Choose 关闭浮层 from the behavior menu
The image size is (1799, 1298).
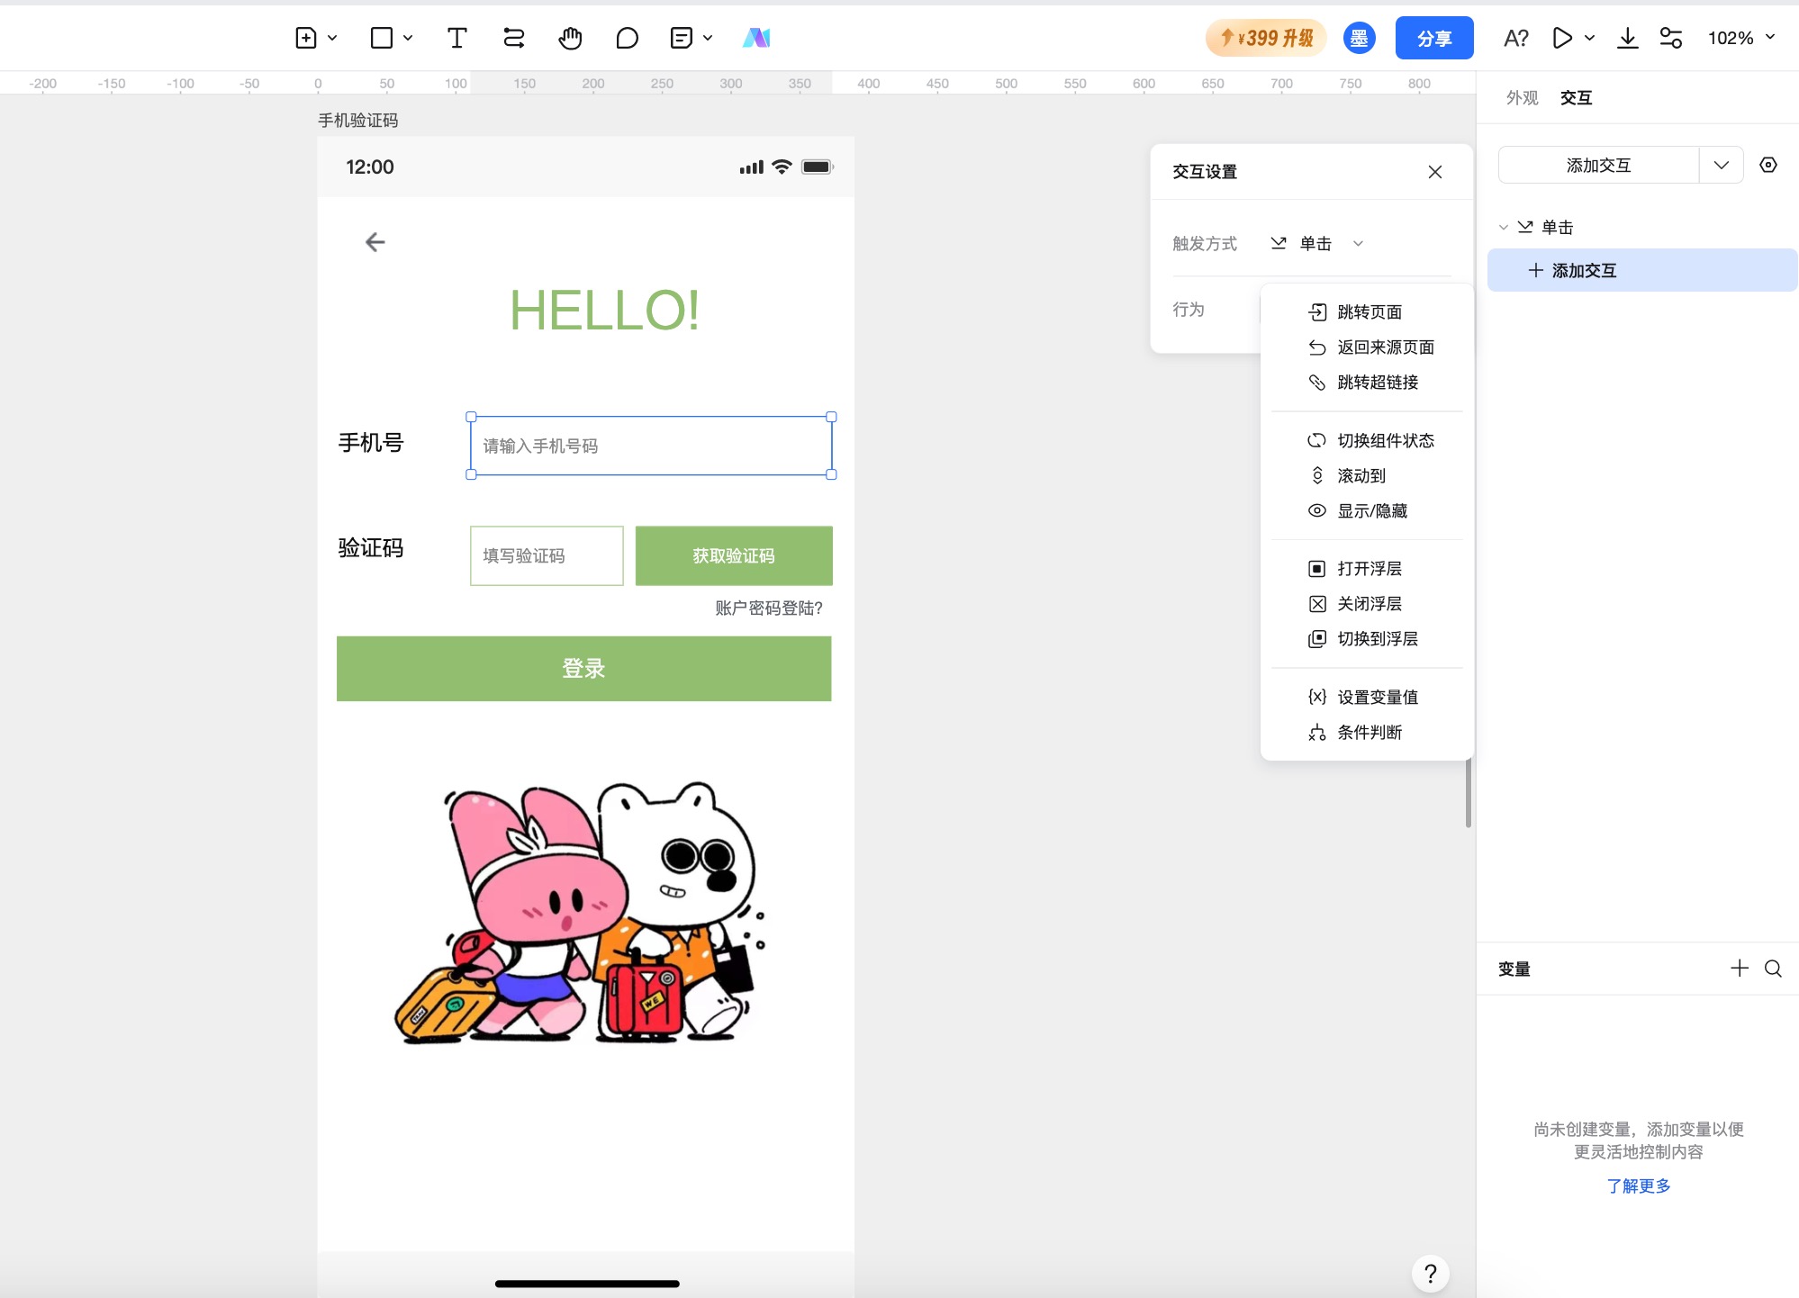click(1367, 603)
